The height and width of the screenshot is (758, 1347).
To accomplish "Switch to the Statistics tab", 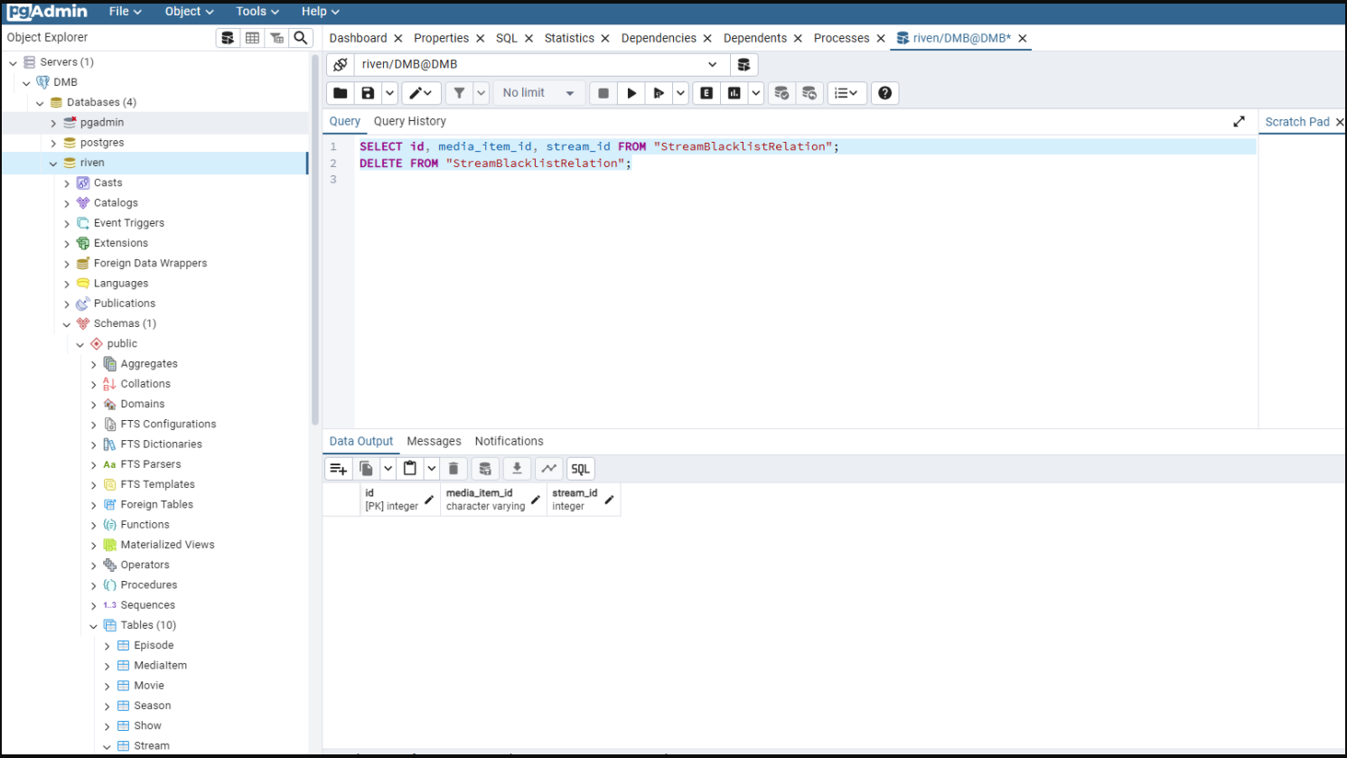I will 569,38.
